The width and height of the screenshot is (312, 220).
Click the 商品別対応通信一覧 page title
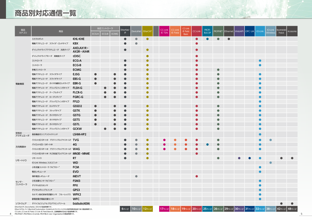(x=45, y=13)
